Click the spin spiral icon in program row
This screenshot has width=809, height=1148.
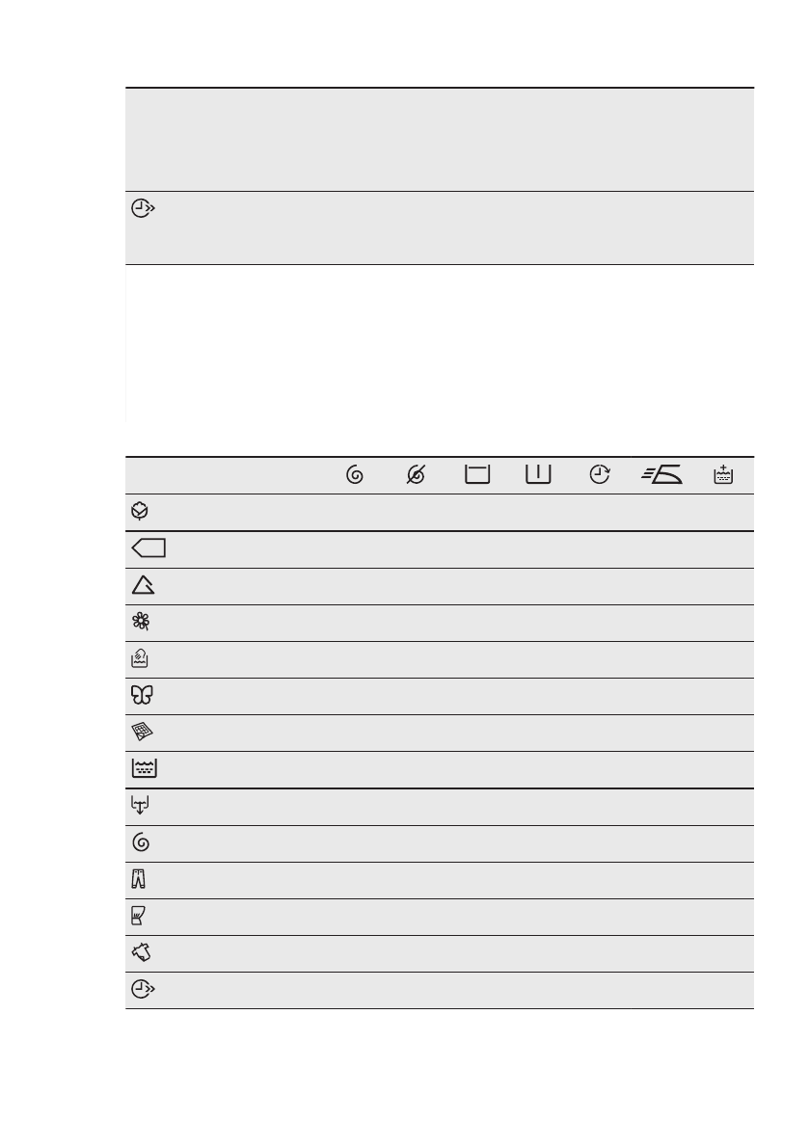tap(141, 842)
